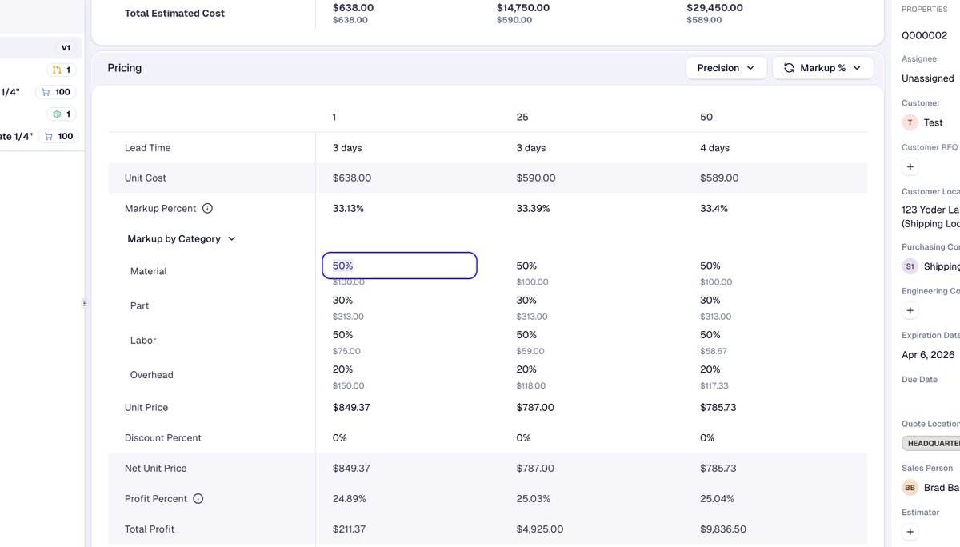Click the plus icon under Engineering Contact
Viewport: 960px width, 547px height.
coord(910,311)
